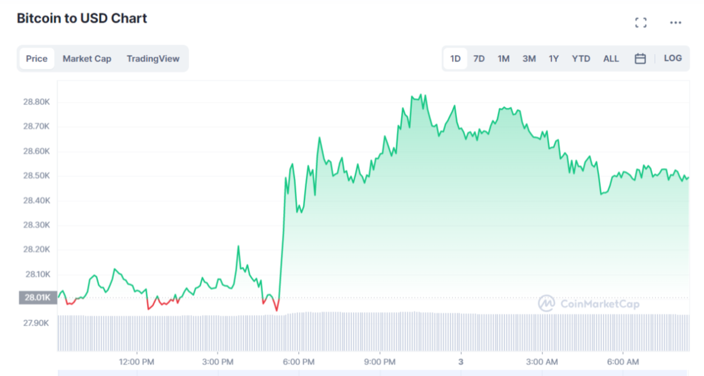Click the 28.01K price label marker
704x376 pixels.
click(x=38, y=298)
